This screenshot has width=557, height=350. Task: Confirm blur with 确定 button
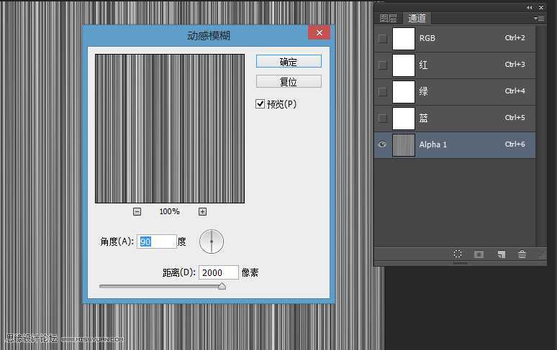289,62
